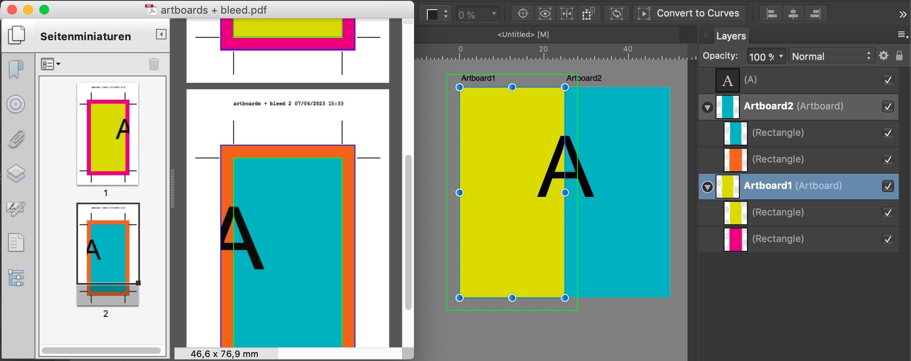The image size is (911, 361).
Task: Toggle visibility of the (A) text layer
Action: (888, 80)
